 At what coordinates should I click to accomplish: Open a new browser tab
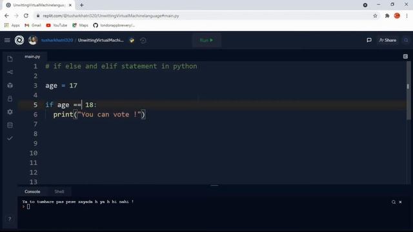pos(82,5)
